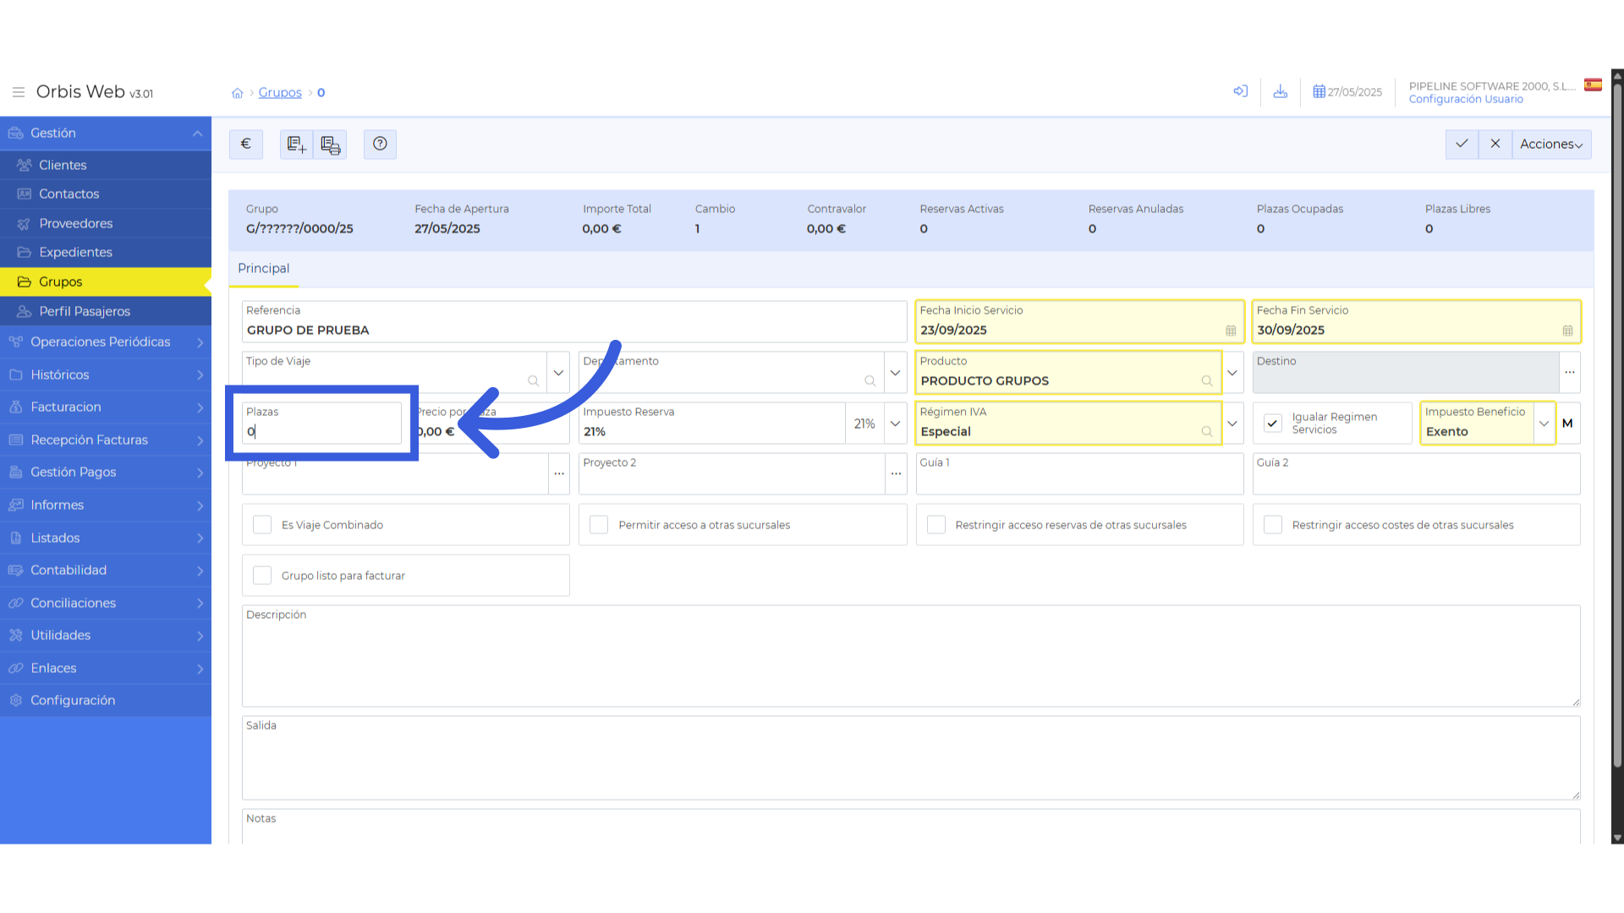Uncheck Igualar Regimen Servicios checkbox
This screenshot has height=913, width=1624.
point(1273,424)
